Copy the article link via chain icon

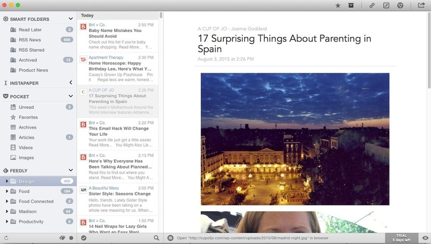tap(372, 5)
